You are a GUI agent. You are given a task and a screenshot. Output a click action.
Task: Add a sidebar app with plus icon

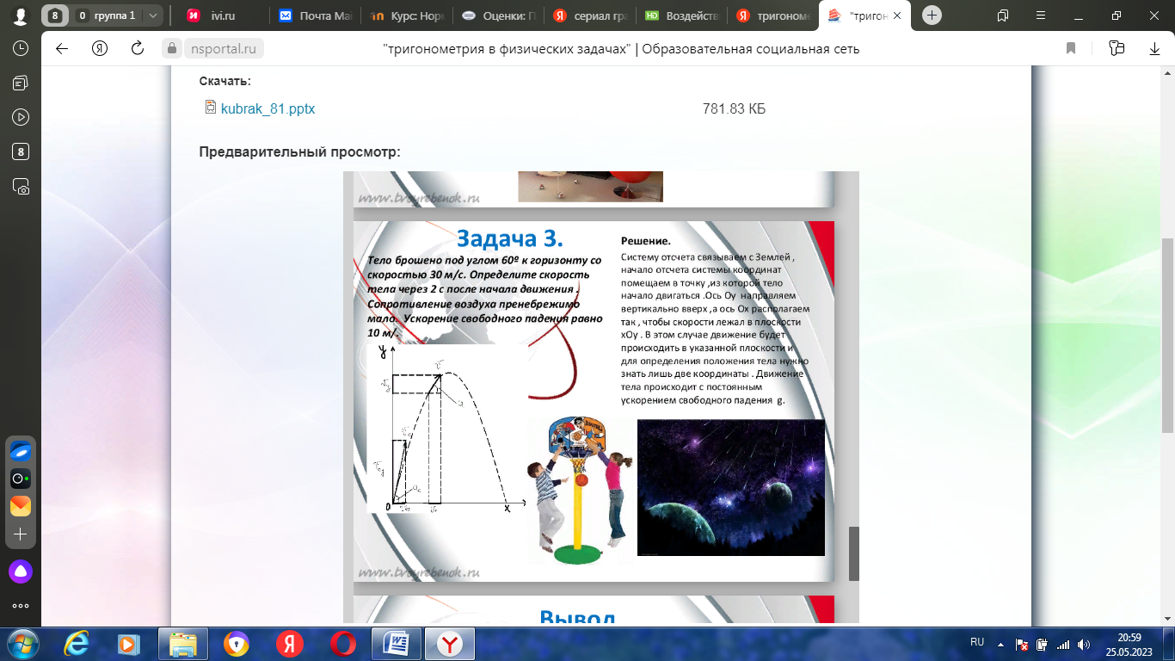click(21, 534)
